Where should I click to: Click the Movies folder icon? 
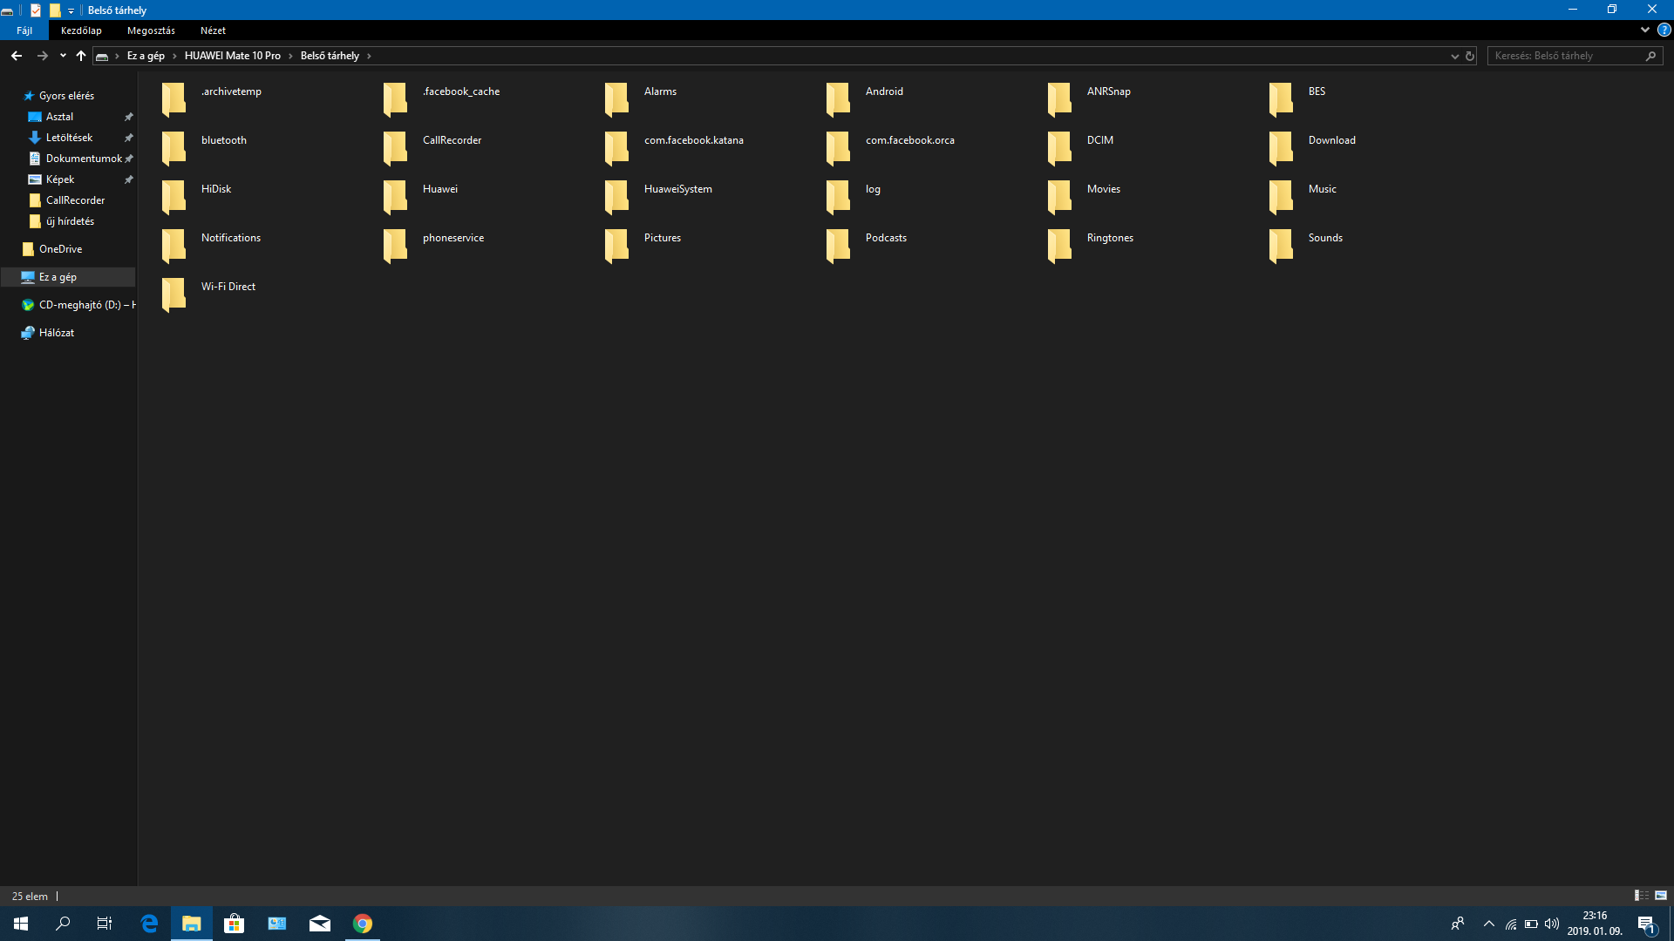click(1059, 197)
